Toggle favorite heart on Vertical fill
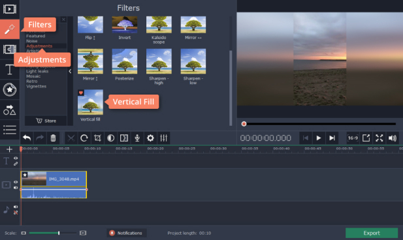This screenshot has width=403, height=240. [81, 93]
